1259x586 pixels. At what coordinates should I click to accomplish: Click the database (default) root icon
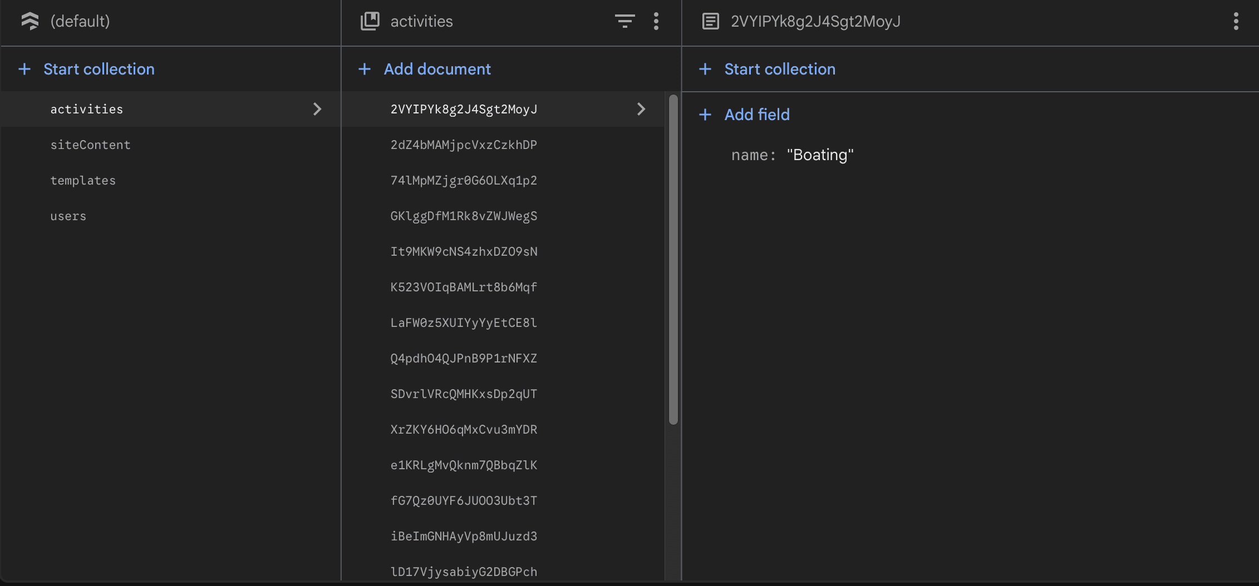point(30,21)
